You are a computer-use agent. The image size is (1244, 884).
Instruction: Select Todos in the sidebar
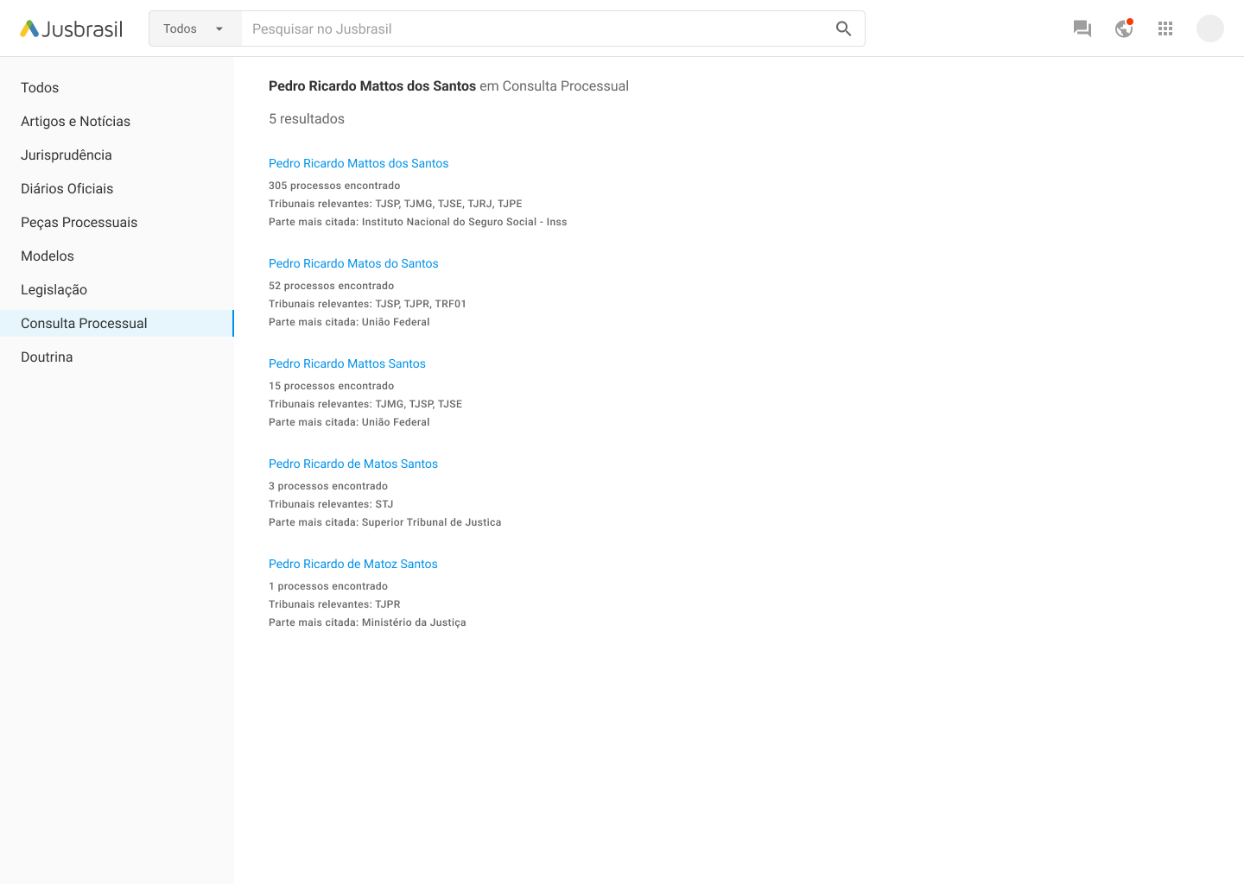(x=40, y=88)
